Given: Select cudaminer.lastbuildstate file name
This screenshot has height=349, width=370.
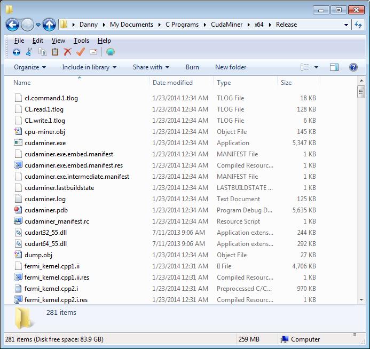Looking at the screenshot, I should point(59,188).
